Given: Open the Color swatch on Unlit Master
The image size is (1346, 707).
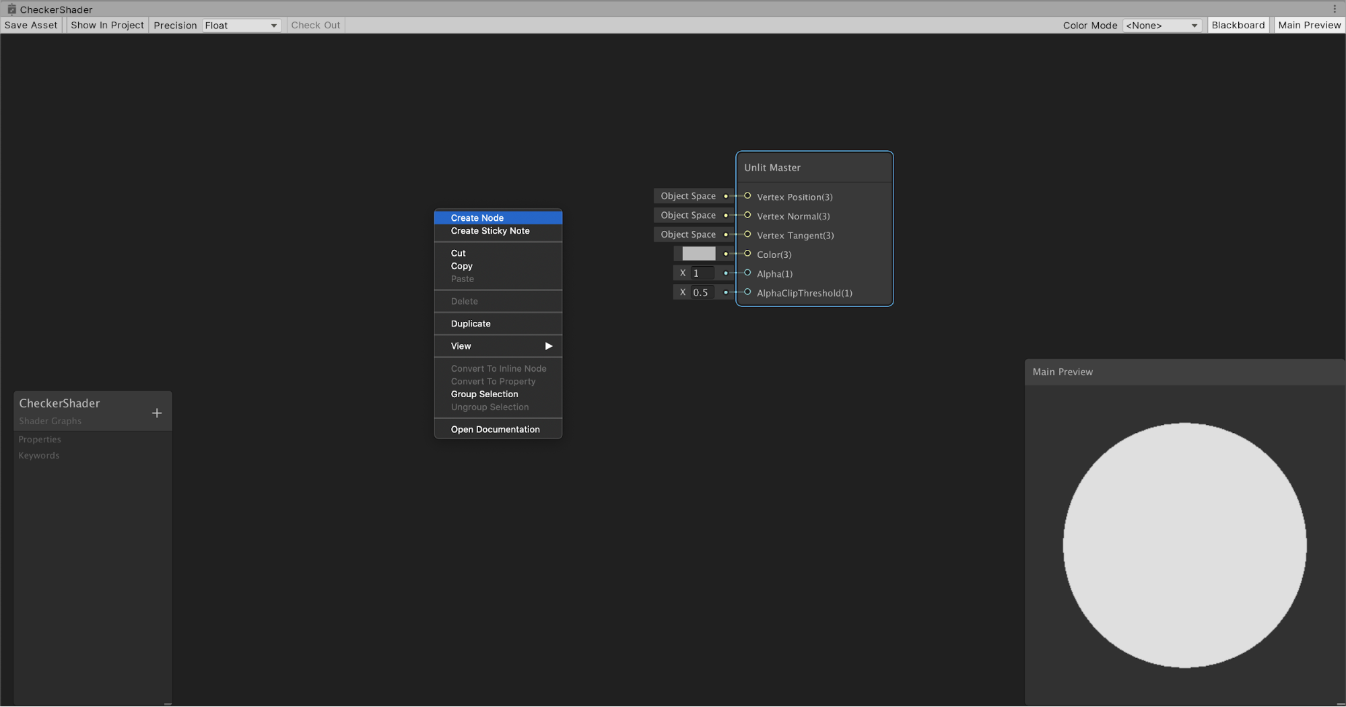Looking at the screenshot, I should tap(698, 254).
